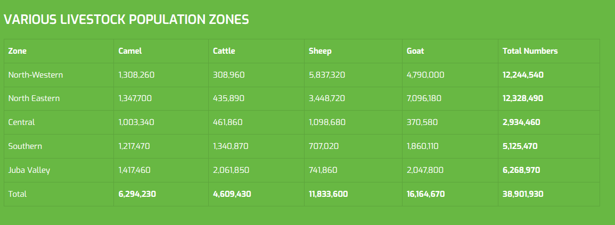Image resolution: width=615 pixels, height=225 pixels.
Task: Click Central total numbers 2,934,460
Action: 521,122
